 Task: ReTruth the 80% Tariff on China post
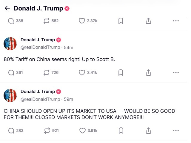(47, 72)
